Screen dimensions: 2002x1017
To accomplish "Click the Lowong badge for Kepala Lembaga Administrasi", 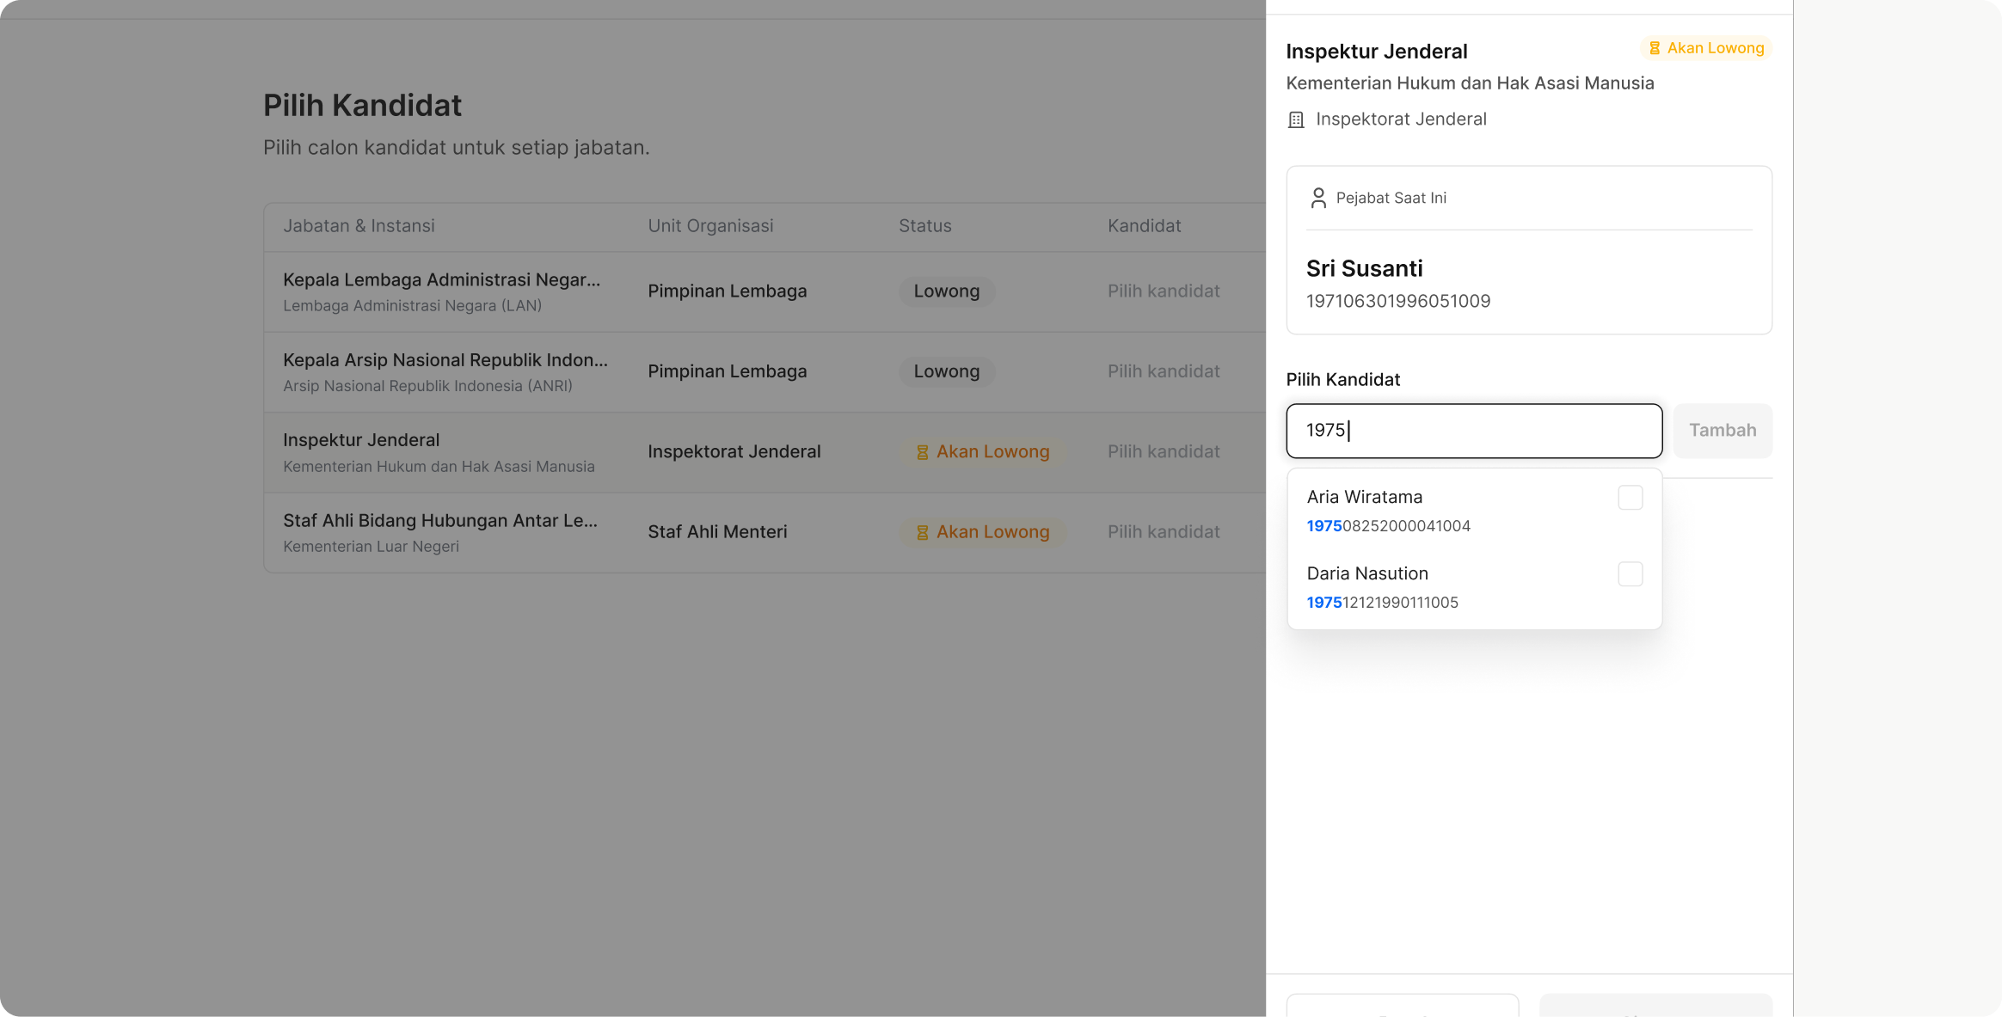I will (x=946, y=291).
